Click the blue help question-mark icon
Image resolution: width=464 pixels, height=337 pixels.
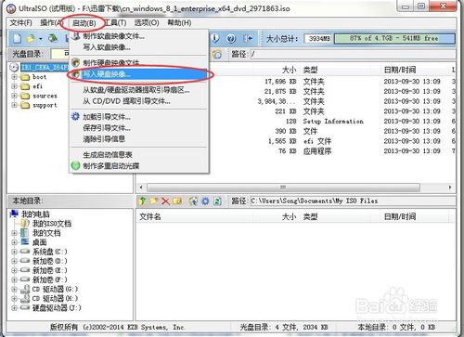231,39
